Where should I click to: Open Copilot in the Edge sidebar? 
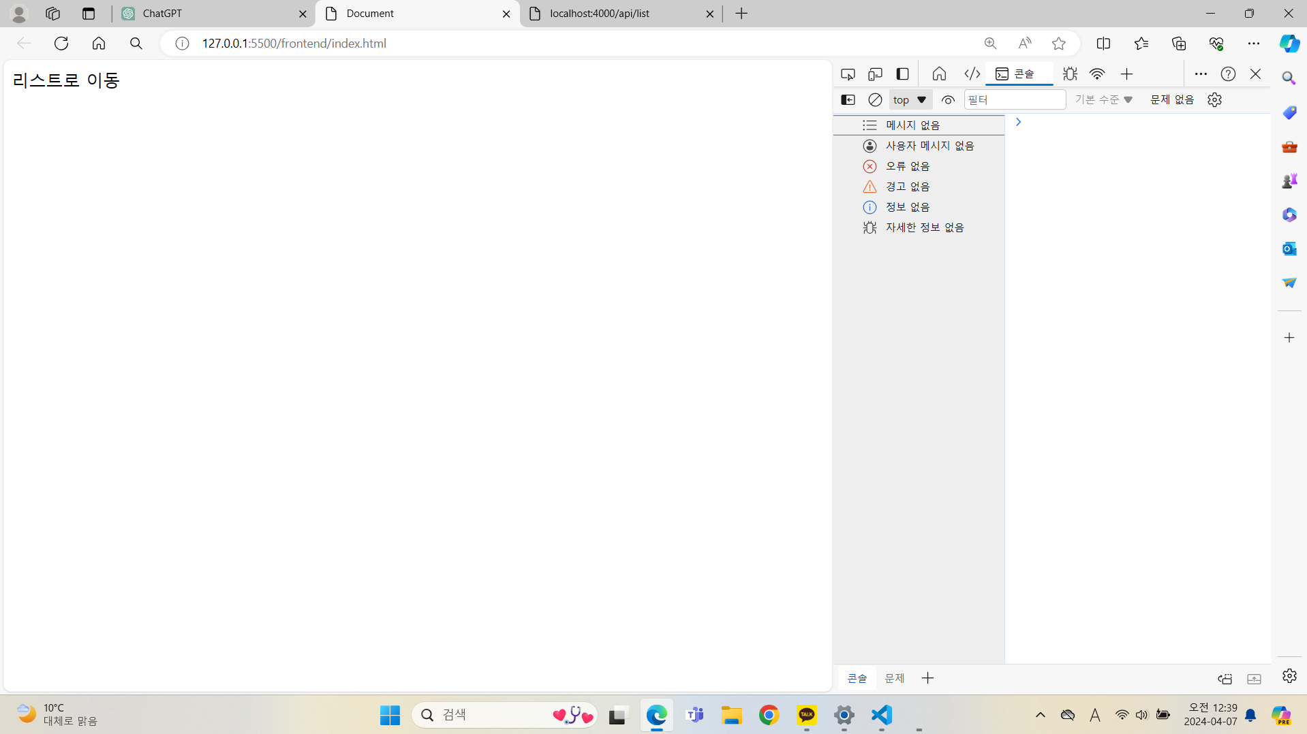1289,44
